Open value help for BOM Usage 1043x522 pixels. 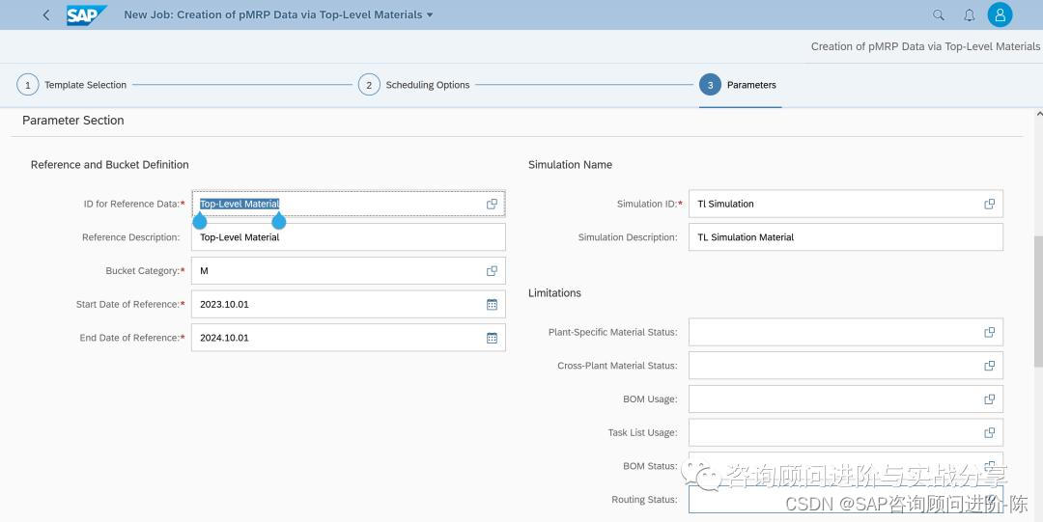coord(989,399)
